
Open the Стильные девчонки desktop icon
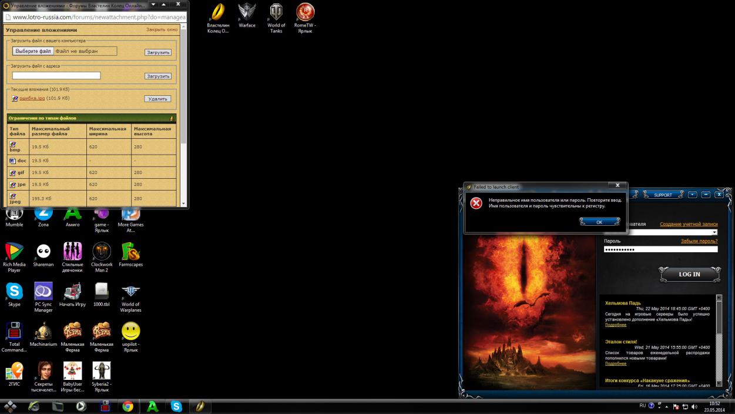pos(72,258)
